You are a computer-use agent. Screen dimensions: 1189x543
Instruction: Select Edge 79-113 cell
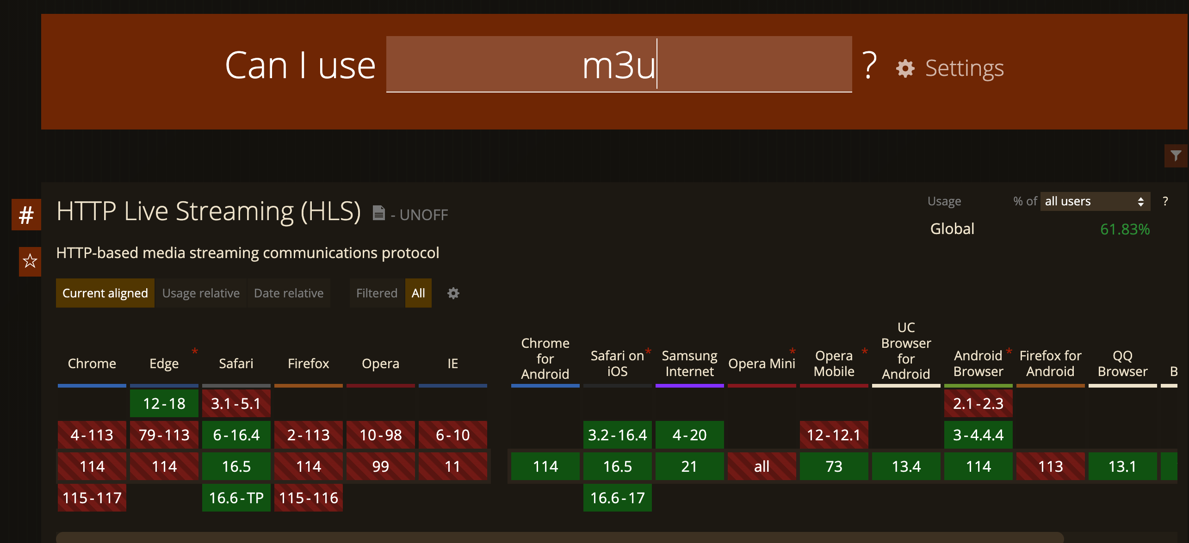[164, 435]
